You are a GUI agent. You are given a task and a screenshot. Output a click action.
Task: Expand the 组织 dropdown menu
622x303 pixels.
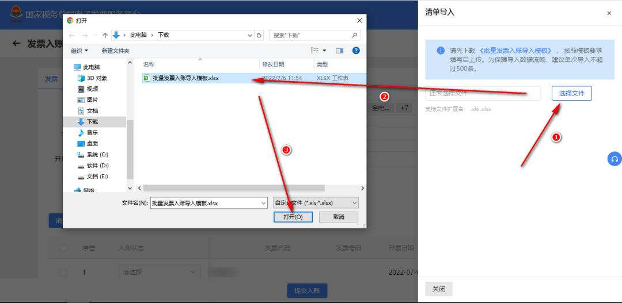coord(79,51)
